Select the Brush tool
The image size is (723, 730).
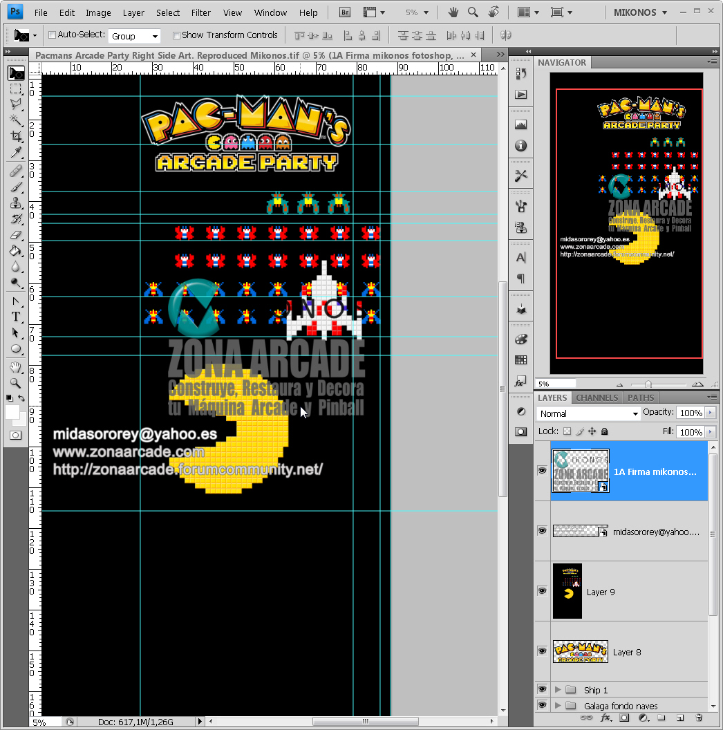tap(15, 185)
